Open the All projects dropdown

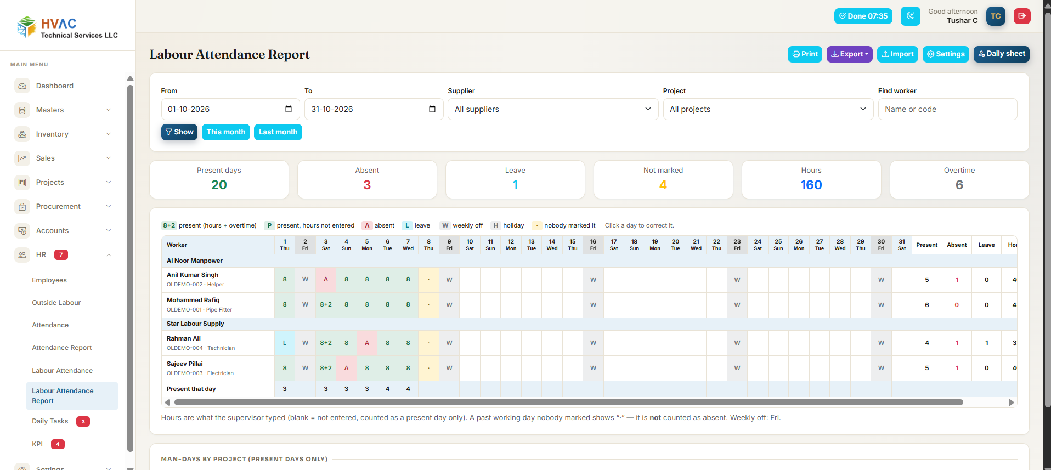point(768,109)
